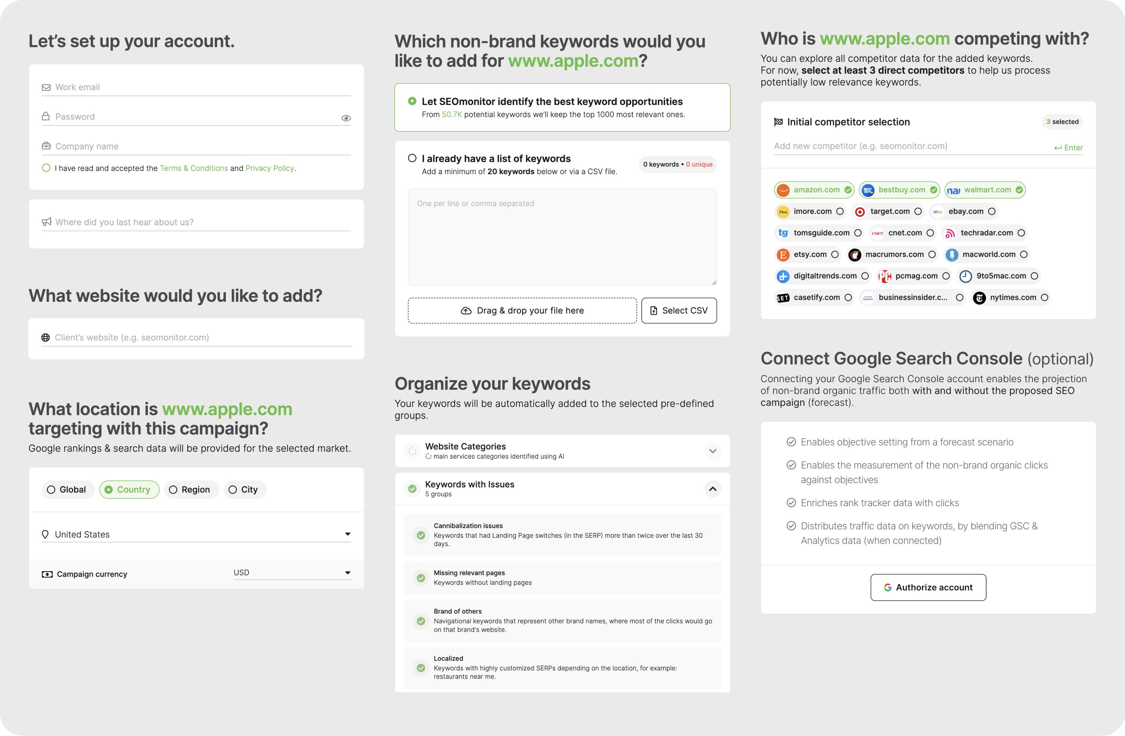The height and width of the screenshot is (736, 1125).
Task: Select SEOmonitor identify keywords option
Action: coord(412,101)
